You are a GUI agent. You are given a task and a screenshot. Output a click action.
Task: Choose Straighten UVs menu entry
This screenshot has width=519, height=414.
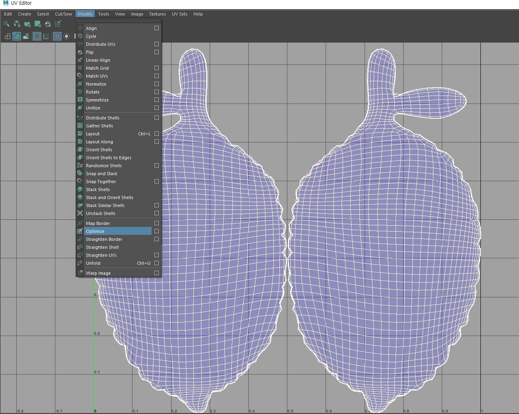pyautogui.click(x=114, y=255)
